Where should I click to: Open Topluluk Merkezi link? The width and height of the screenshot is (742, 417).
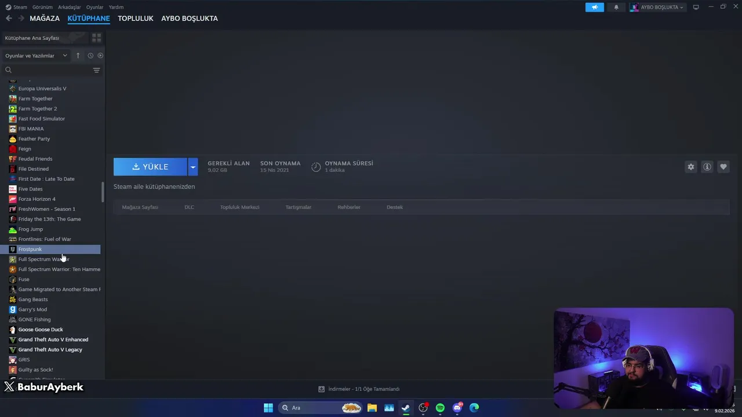239,207
